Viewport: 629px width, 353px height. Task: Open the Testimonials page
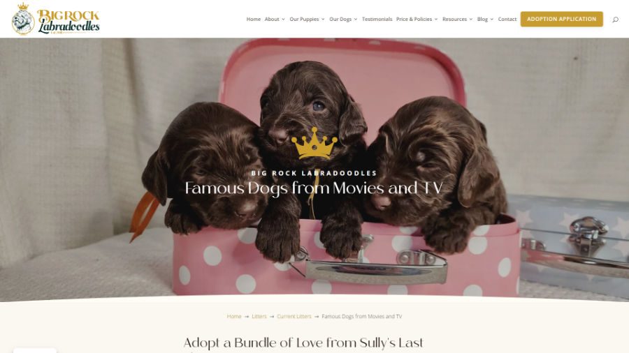tap(377, 20)
